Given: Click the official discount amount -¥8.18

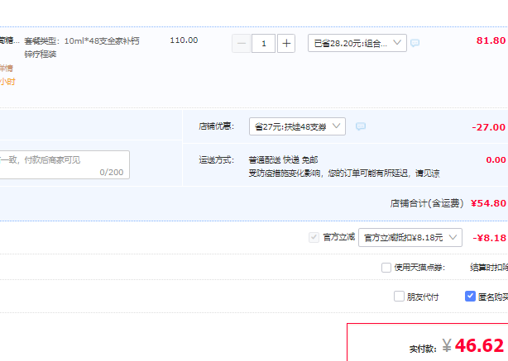Looking at the screenshot, I should (x=489, y=238).
